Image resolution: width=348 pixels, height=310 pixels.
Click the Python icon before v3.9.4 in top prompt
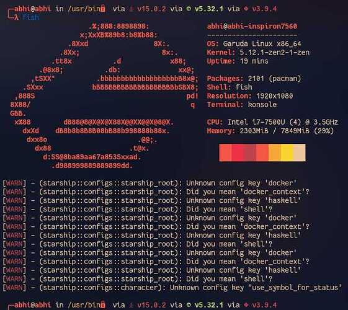tap(246, 9)
